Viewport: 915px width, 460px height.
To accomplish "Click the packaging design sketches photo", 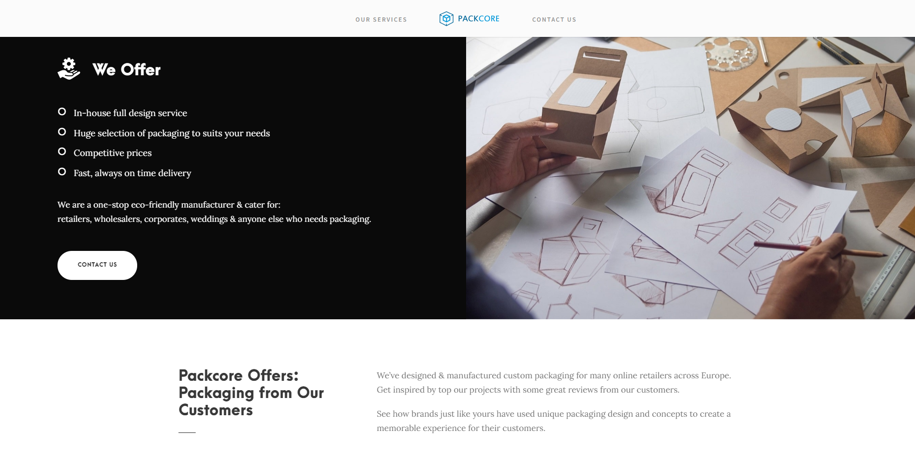I will click(690, 178).
